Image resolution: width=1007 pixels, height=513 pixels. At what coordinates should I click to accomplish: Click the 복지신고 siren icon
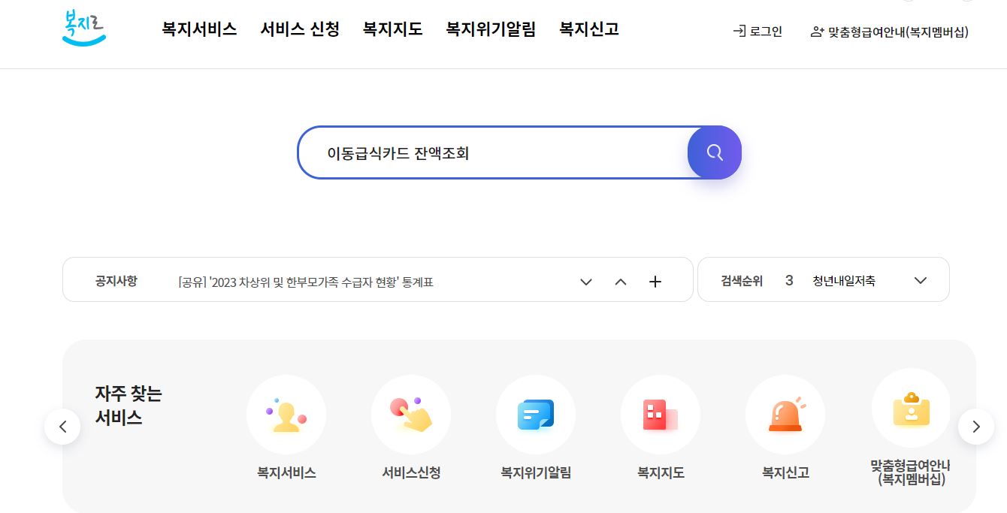coord(785,415)
